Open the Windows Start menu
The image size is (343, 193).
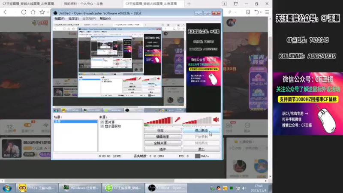(7, 188)
